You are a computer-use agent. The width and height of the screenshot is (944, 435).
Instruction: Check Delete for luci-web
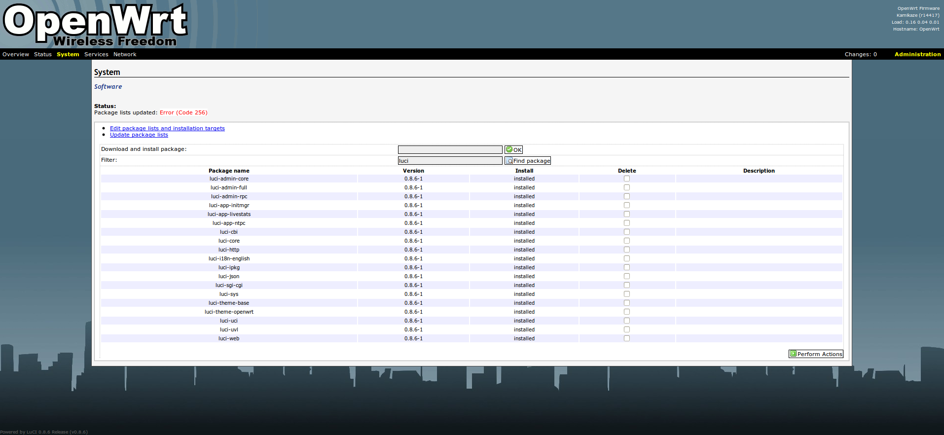point(627,338)
